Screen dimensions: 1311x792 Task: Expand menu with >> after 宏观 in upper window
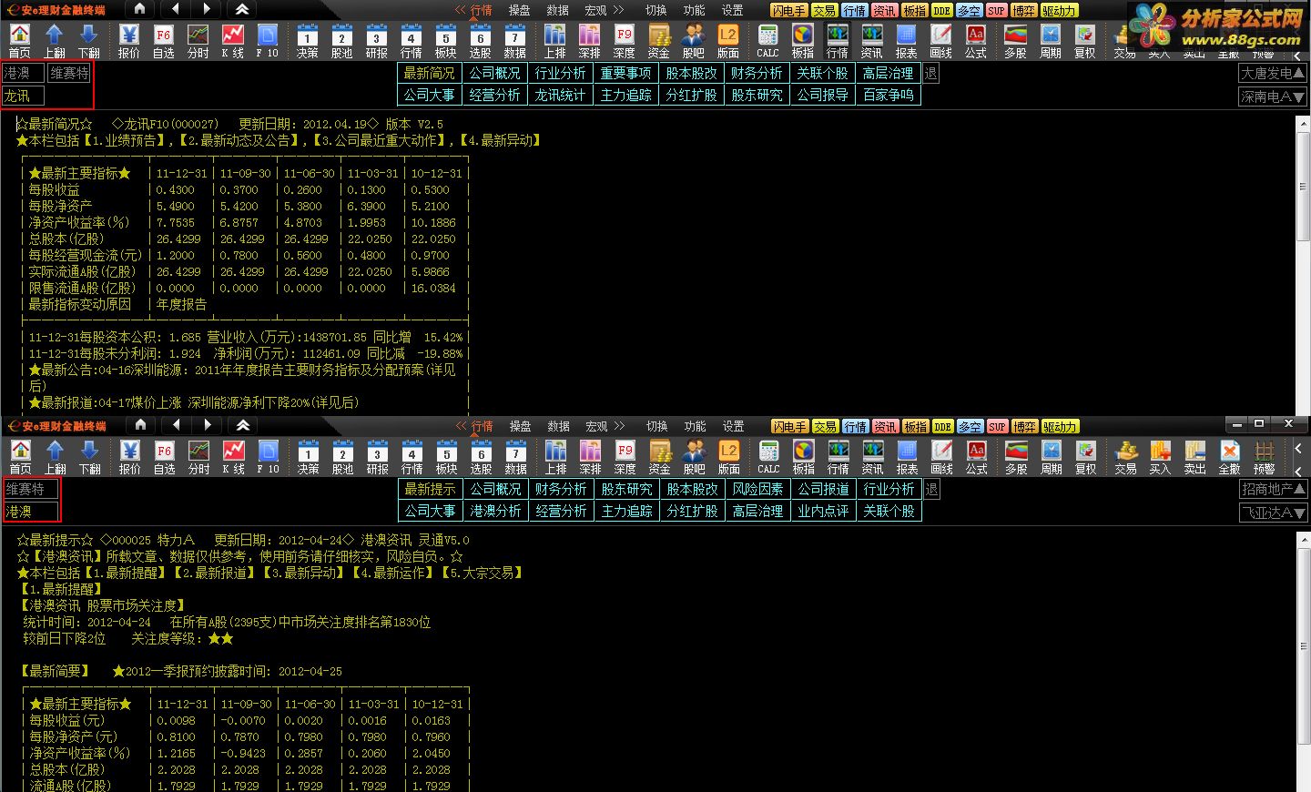tap(618, 10)
